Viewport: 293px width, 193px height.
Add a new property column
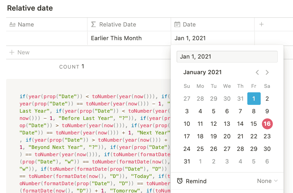pyautogui.click(x=262, y=25)
